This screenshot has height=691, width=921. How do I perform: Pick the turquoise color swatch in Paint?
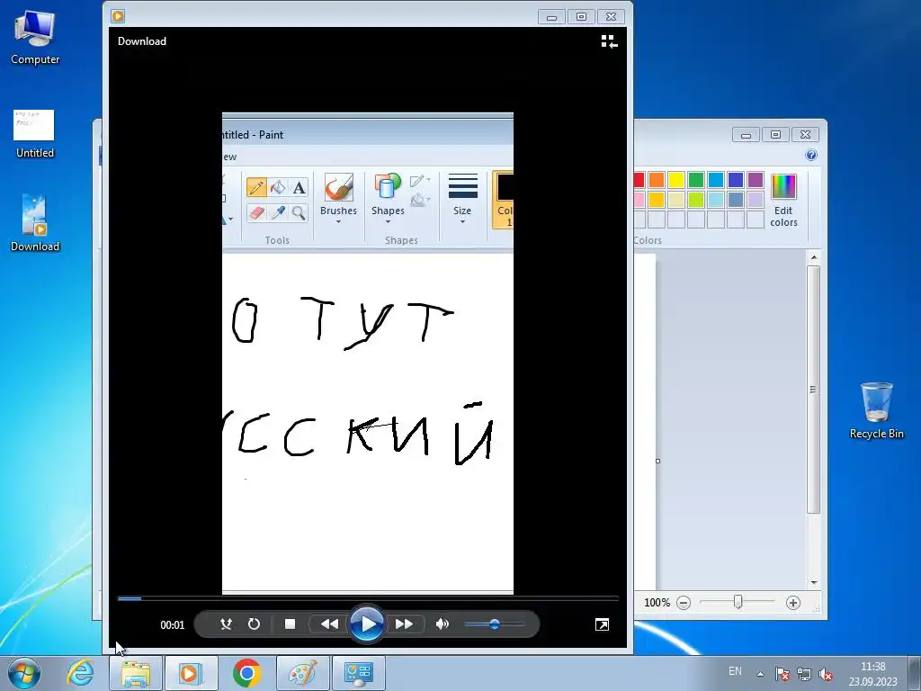[x=716, y=180]
